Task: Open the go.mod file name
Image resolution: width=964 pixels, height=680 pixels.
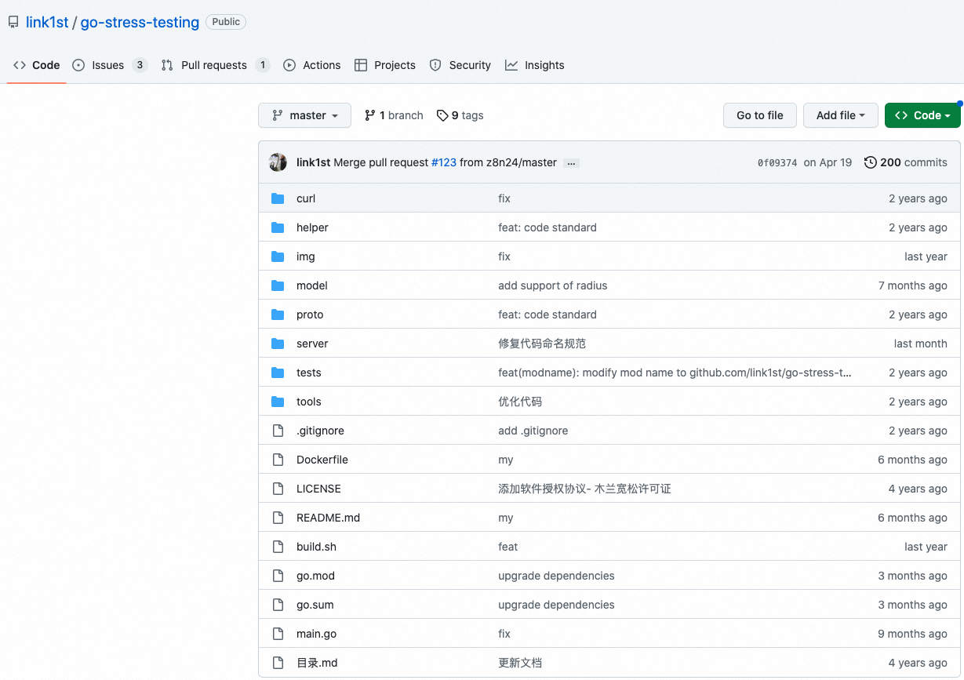Action: [x=315, y=576]
